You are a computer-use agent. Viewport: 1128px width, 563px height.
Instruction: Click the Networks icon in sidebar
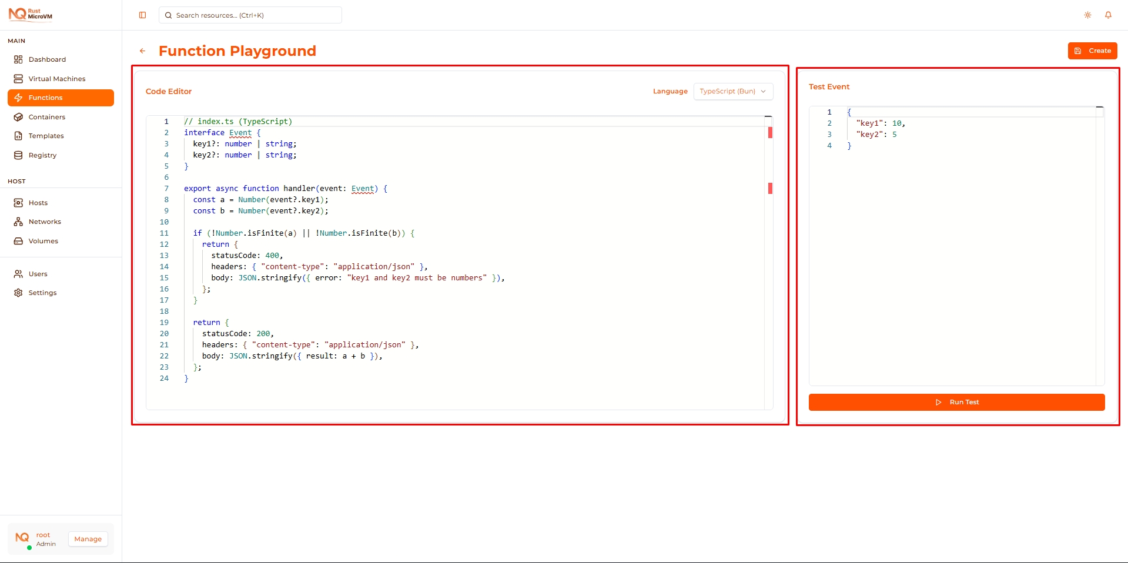click(18, 222)
